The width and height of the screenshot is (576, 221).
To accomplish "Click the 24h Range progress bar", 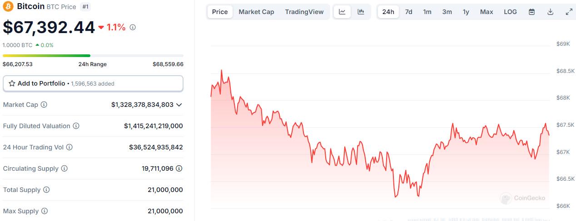I will (x=93, y=56).
